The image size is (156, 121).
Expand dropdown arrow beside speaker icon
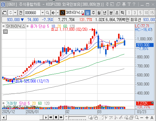[58, 13]
